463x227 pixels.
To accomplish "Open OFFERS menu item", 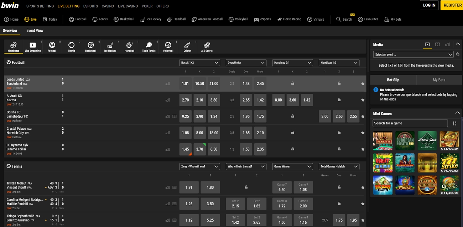I will [162, 6].
